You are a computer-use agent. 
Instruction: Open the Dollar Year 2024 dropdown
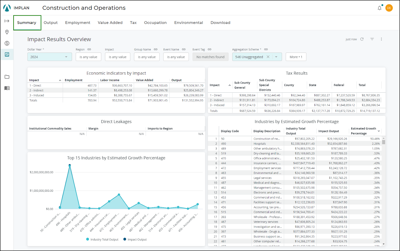[49, 57]
